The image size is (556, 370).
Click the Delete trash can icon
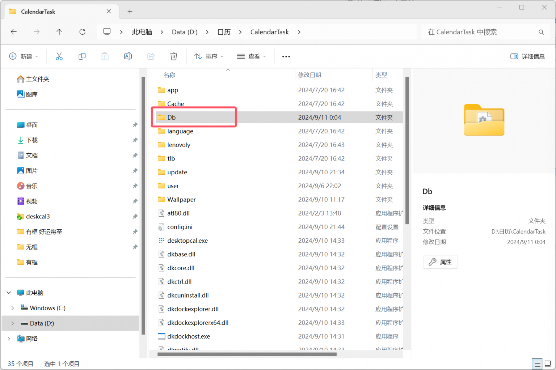coord(174,56)
